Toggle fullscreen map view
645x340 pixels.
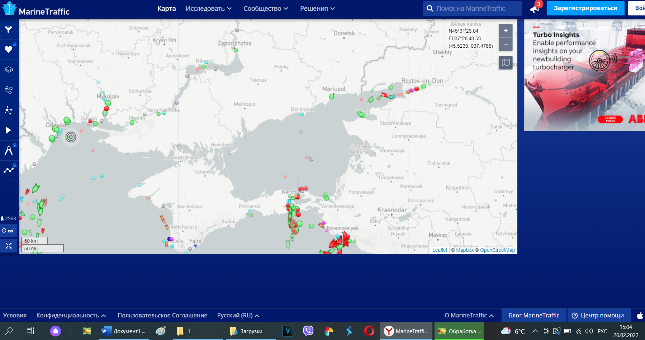(x=9, y=246)
